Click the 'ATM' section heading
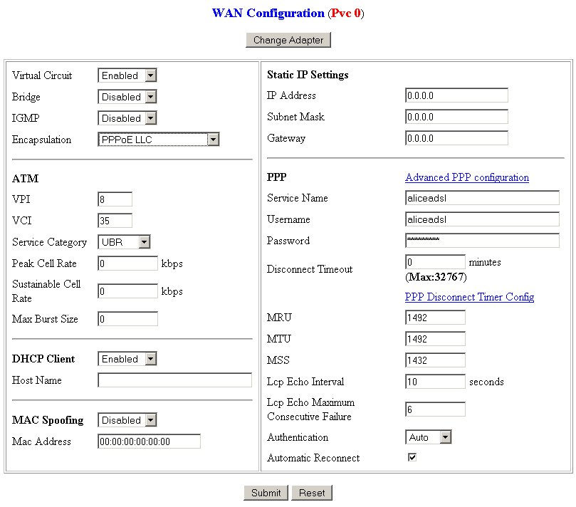 pyautogui.click(x=26, y=179)
